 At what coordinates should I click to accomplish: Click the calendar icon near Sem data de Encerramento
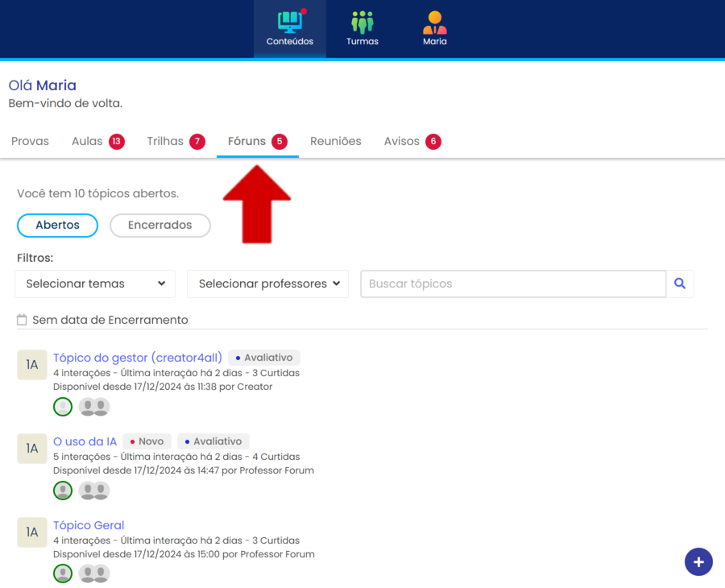tap(22, 320)
